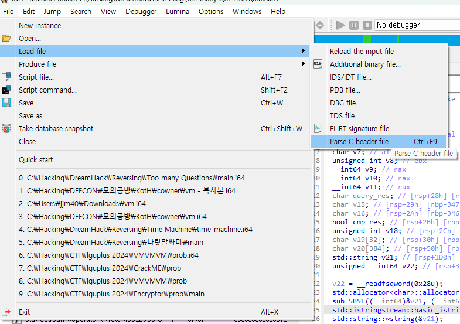460x324 pixels.
Task: Click the Additional binary file icon
Action: click(x=318, y=64)
